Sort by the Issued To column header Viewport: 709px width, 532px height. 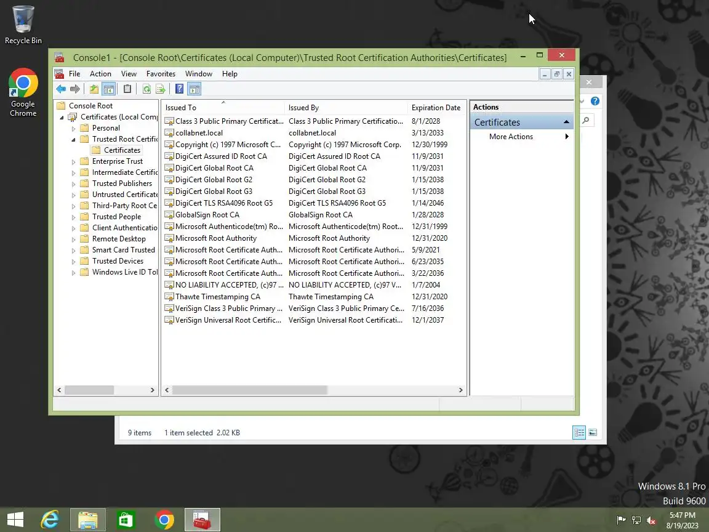(x=223, y=108)
